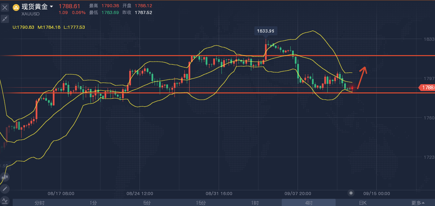Select the 1分 timeframe tab
Image resolution: width=435 pixels, height=206 pixels.
tap(93, 203)
